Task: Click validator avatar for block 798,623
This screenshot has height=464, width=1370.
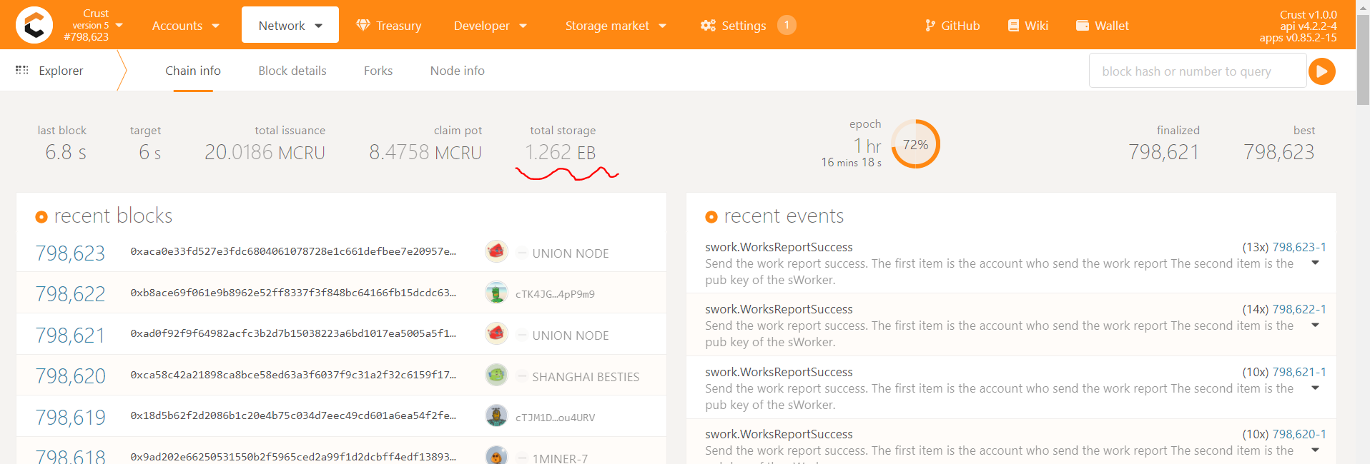Action: pos(496,251)
